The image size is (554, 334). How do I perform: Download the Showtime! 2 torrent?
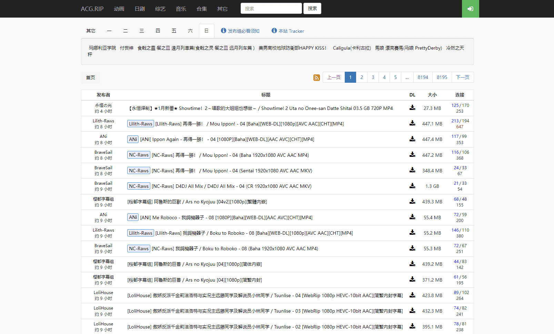point(412,108)
